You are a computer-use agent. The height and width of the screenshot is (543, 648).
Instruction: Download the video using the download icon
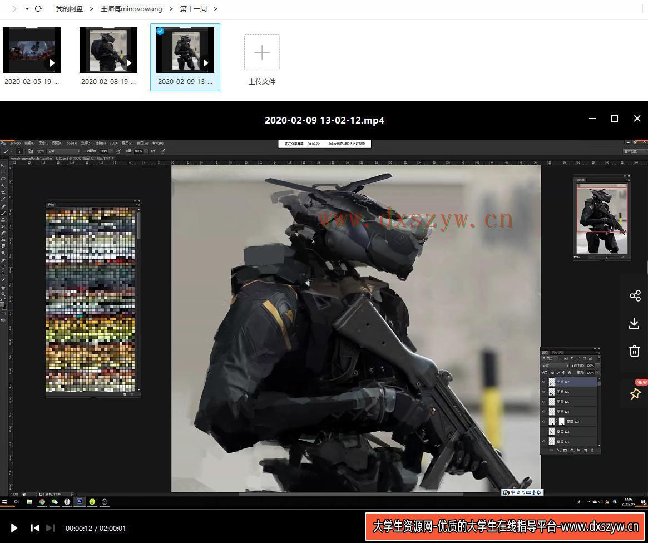tap(634, 323)
